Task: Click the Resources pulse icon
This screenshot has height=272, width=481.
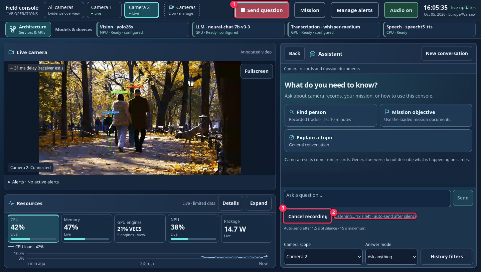Action: pyautogui.click(x=11, y=203)
